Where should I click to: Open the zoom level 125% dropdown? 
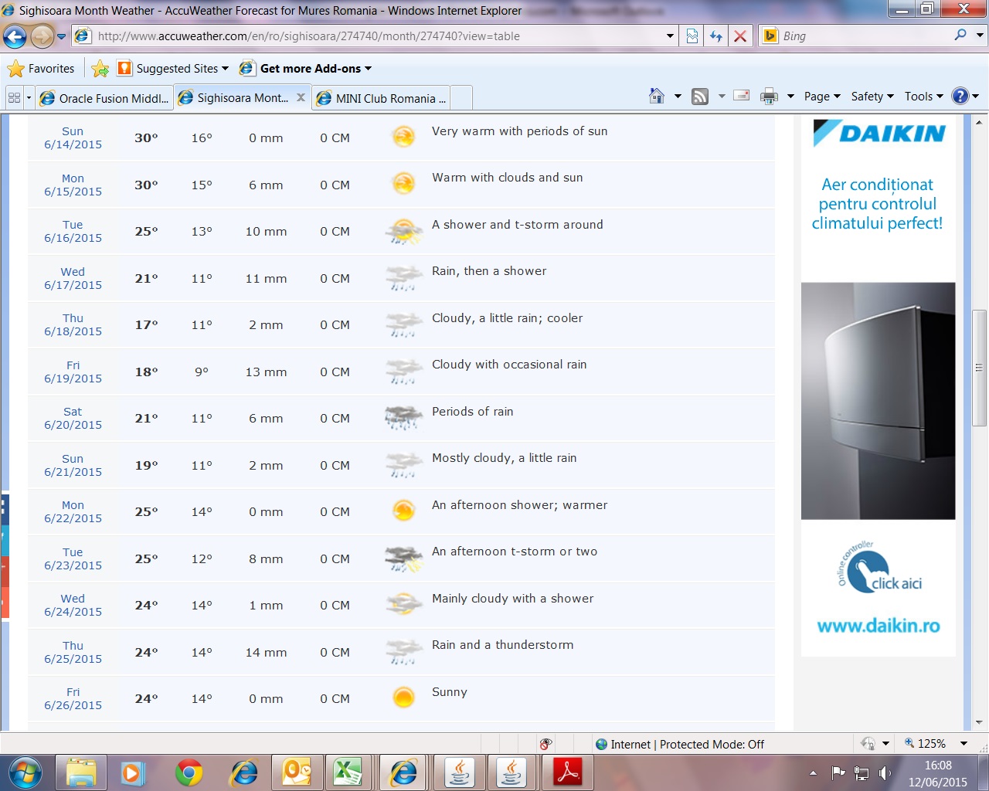(x=964, y=744)
